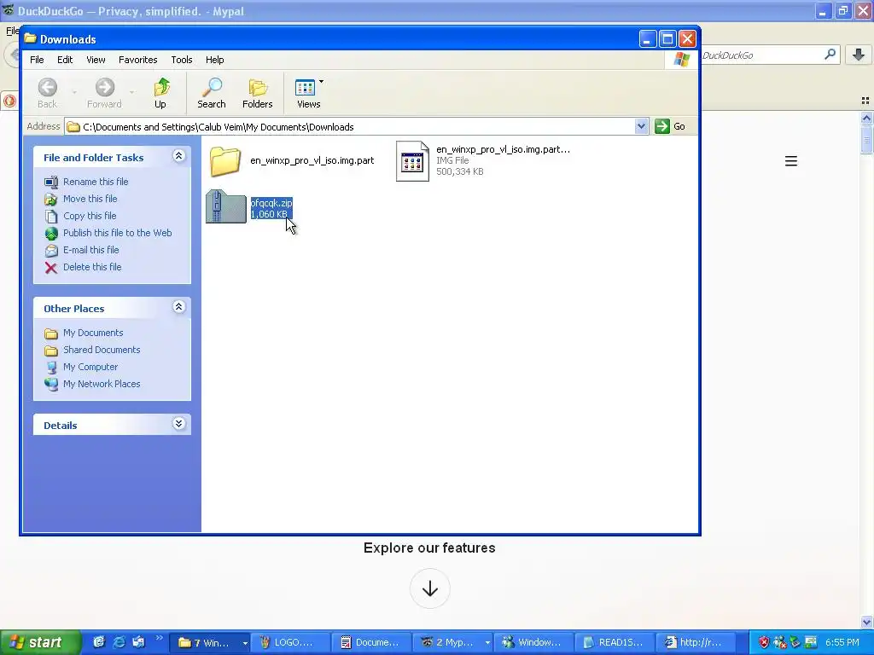Viewport: 874px width, 655px height.
Task: Switch to READ1S taskbar window
Action: pyautogui.click(x=615, y=643)
